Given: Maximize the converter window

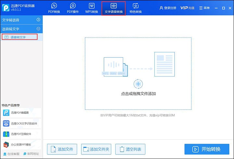Looking at the screenshot, I should pyautogui.click(x=223, y=8).
